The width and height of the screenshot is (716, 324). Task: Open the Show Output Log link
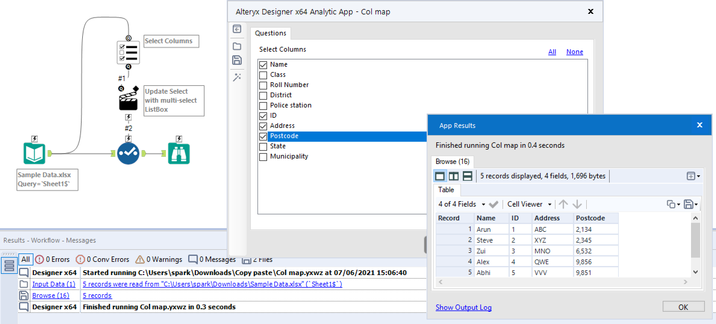tap(463, 307)
